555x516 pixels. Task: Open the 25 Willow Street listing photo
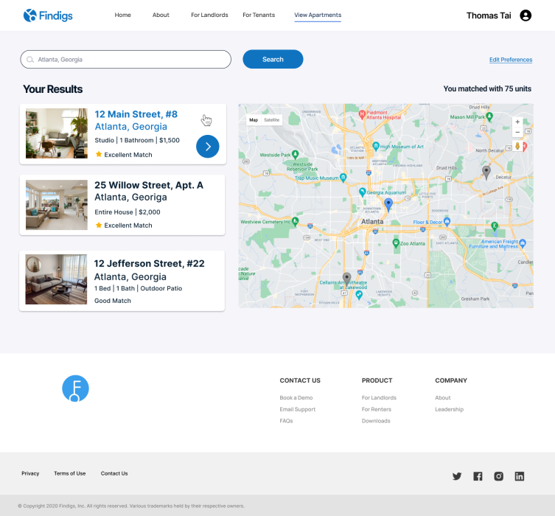57,205
